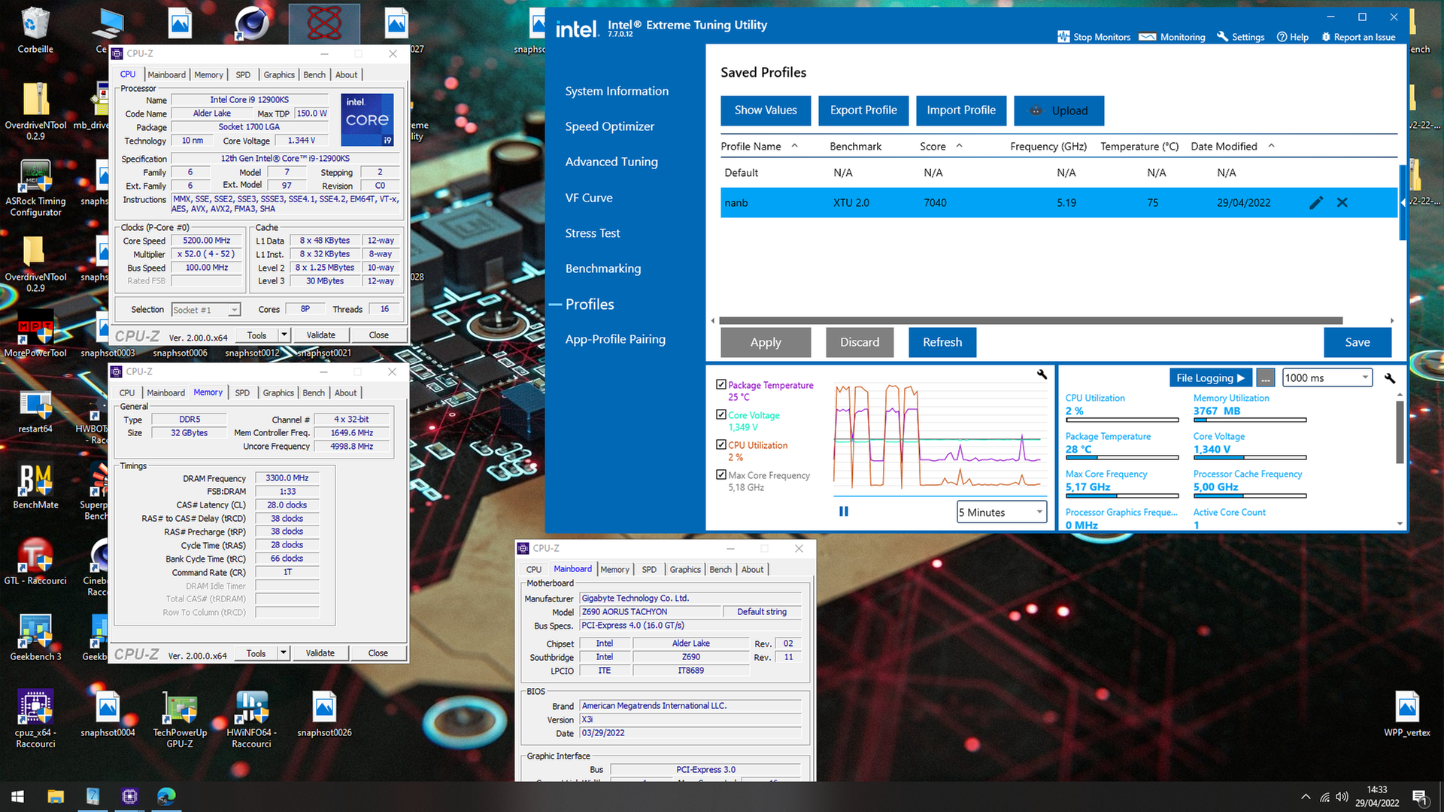
Task: Open the BenchMate desktop icon
Action: pyautogui.click(x=35, y=486)
